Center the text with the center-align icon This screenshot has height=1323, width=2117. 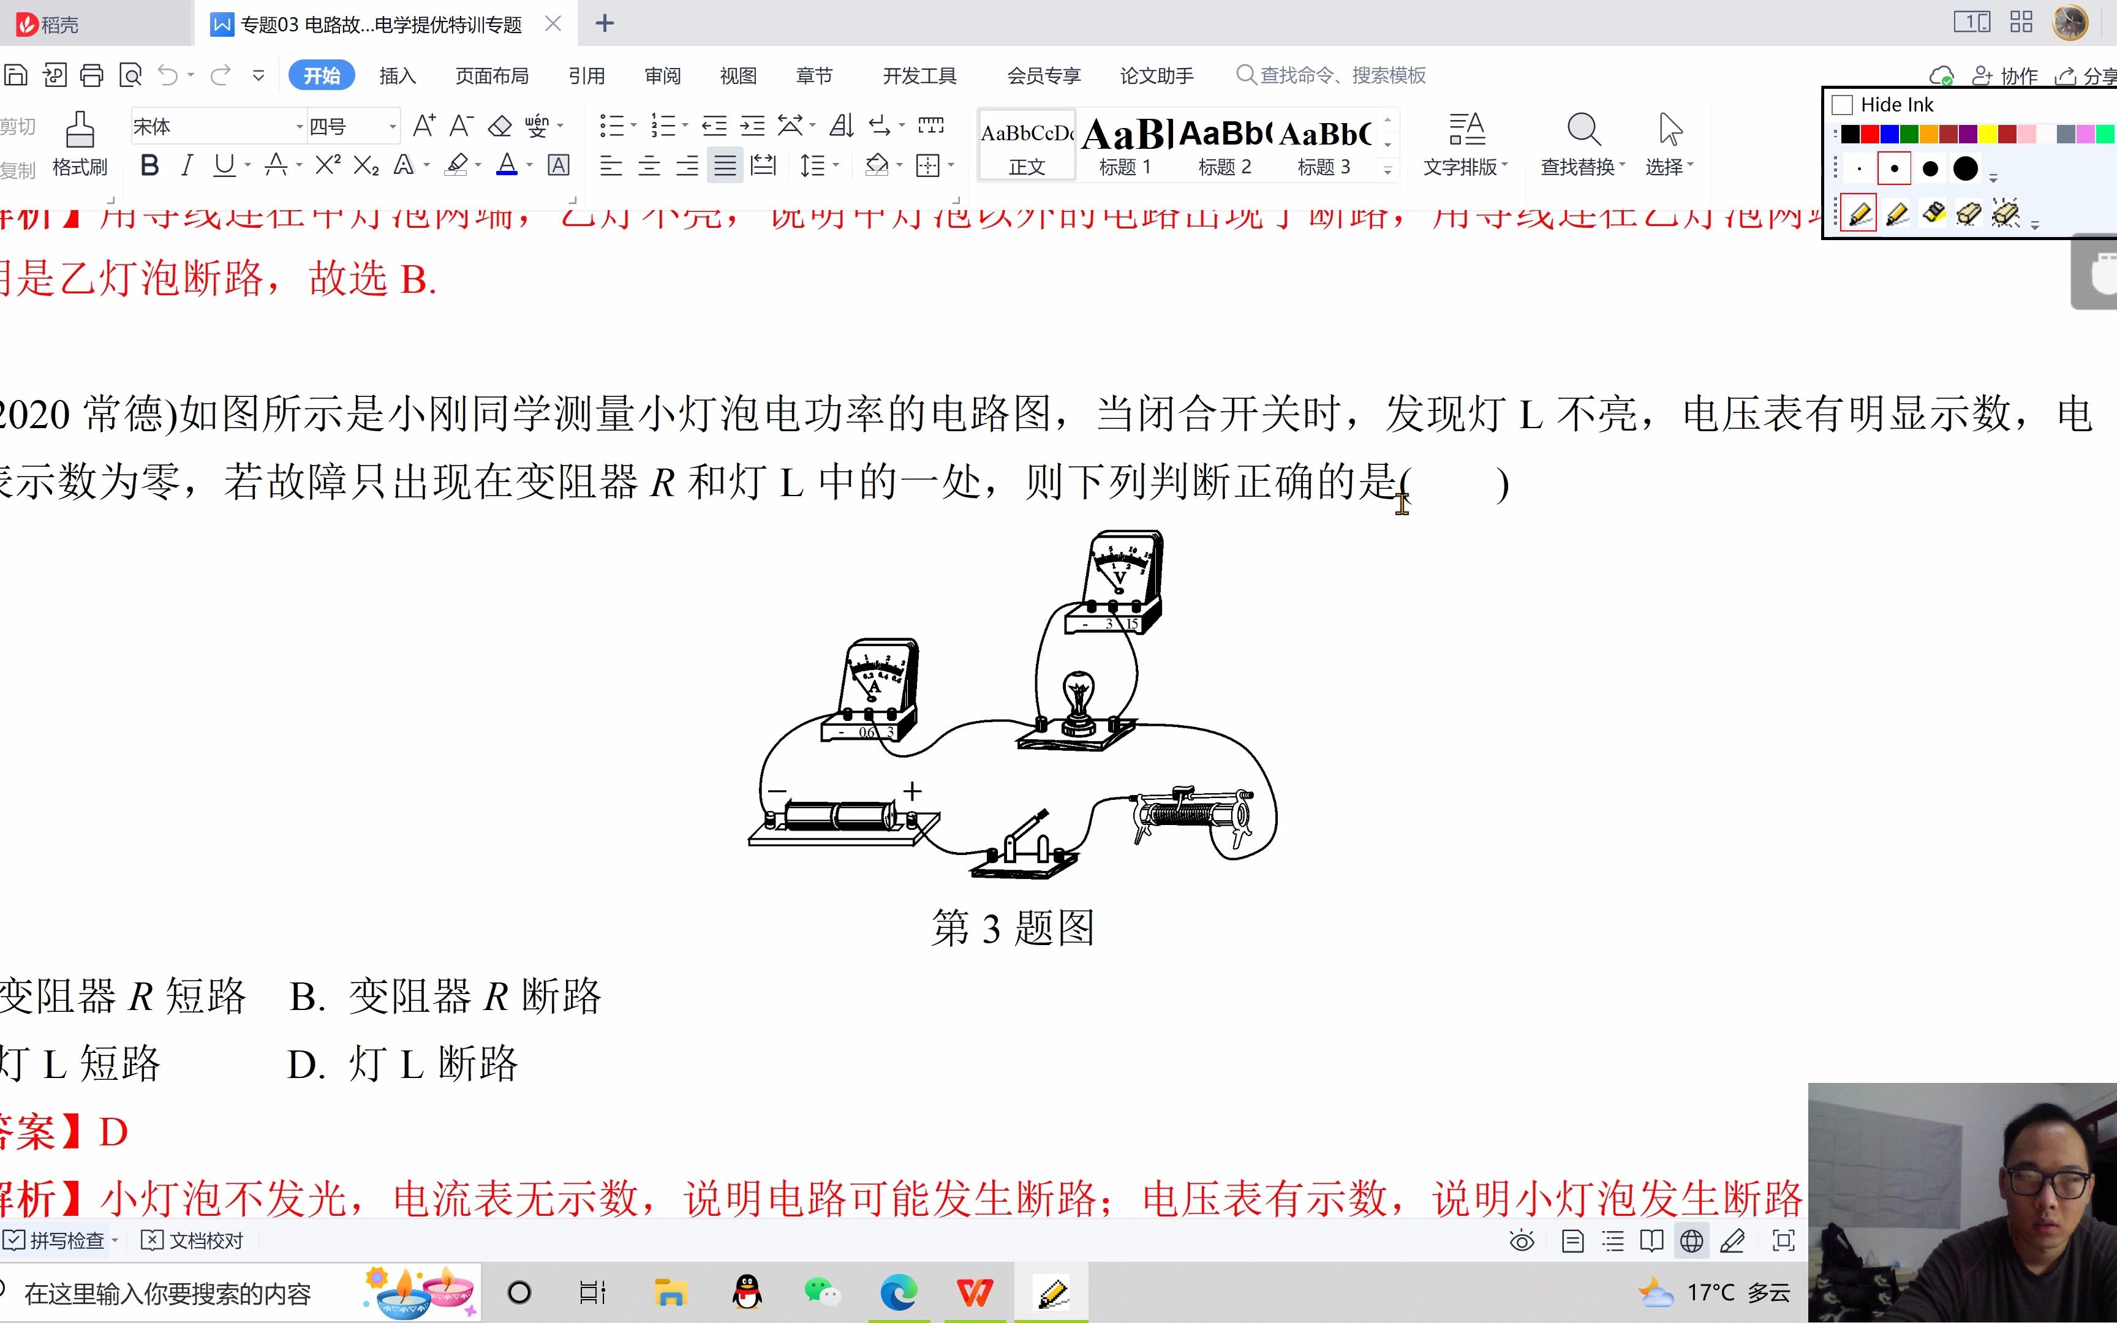tap(649, 165)
